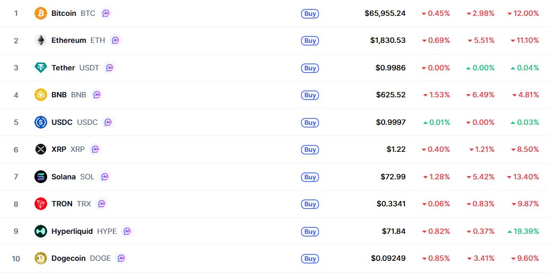Select the TRON price value $0.3341
This screenshot has height=273, width=549.
391,204
